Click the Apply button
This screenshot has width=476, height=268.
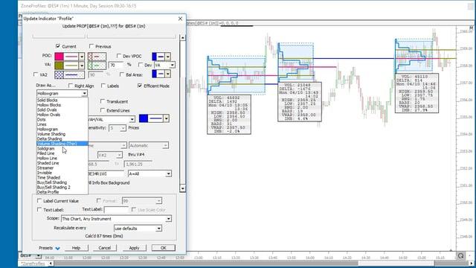click(134, 248)
